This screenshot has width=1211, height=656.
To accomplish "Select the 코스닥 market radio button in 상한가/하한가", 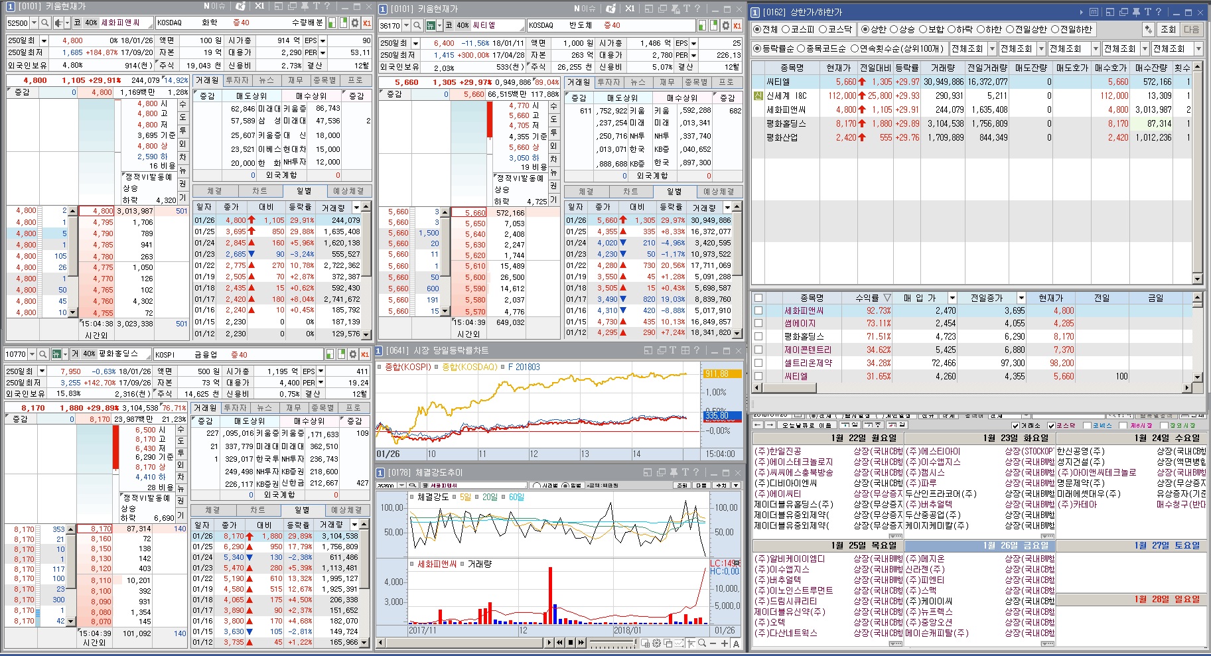I will pos(823,29).
